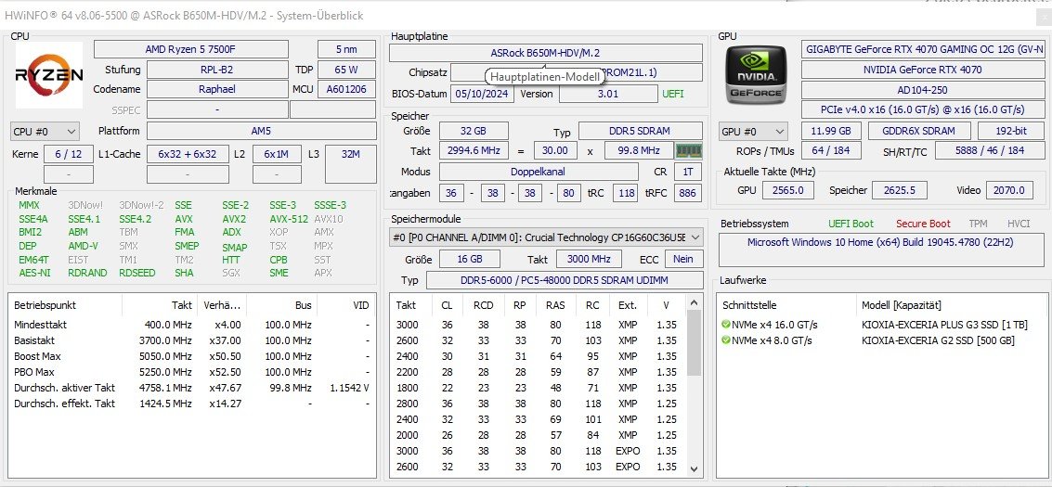Click the timing table scrollbar up arrow
The image size is (1052, 487).
coord(694,303)
